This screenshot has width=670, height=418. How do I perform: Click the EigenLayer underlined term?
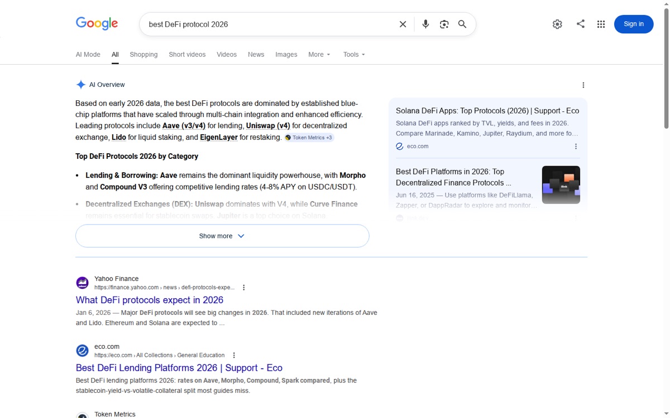(x=219, y=137)
